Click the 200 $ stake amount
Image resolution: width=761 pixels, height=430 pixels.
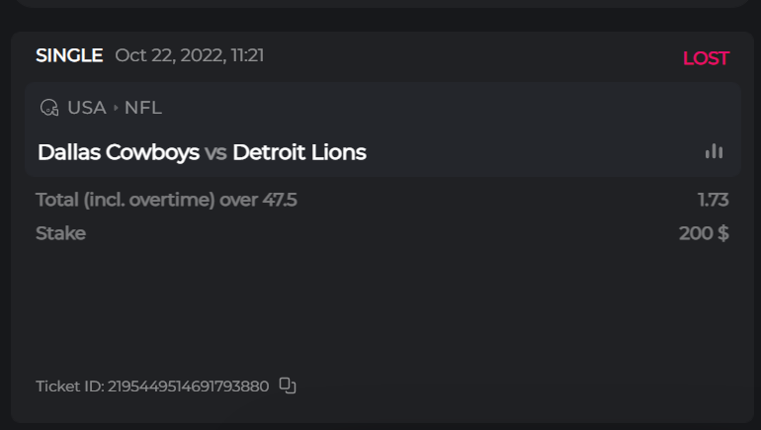coord(704,233)
